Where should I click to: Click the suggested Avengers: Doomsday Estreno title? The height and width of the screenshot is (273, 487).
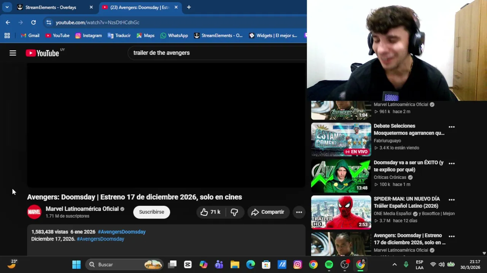point(409,239)
